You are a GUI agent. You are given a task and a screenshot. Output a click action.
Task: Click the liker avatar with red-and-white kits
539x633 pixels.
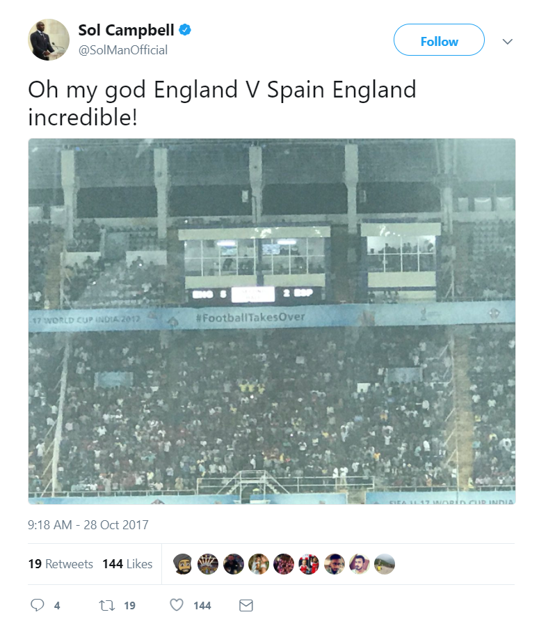(x=309, y=564)
